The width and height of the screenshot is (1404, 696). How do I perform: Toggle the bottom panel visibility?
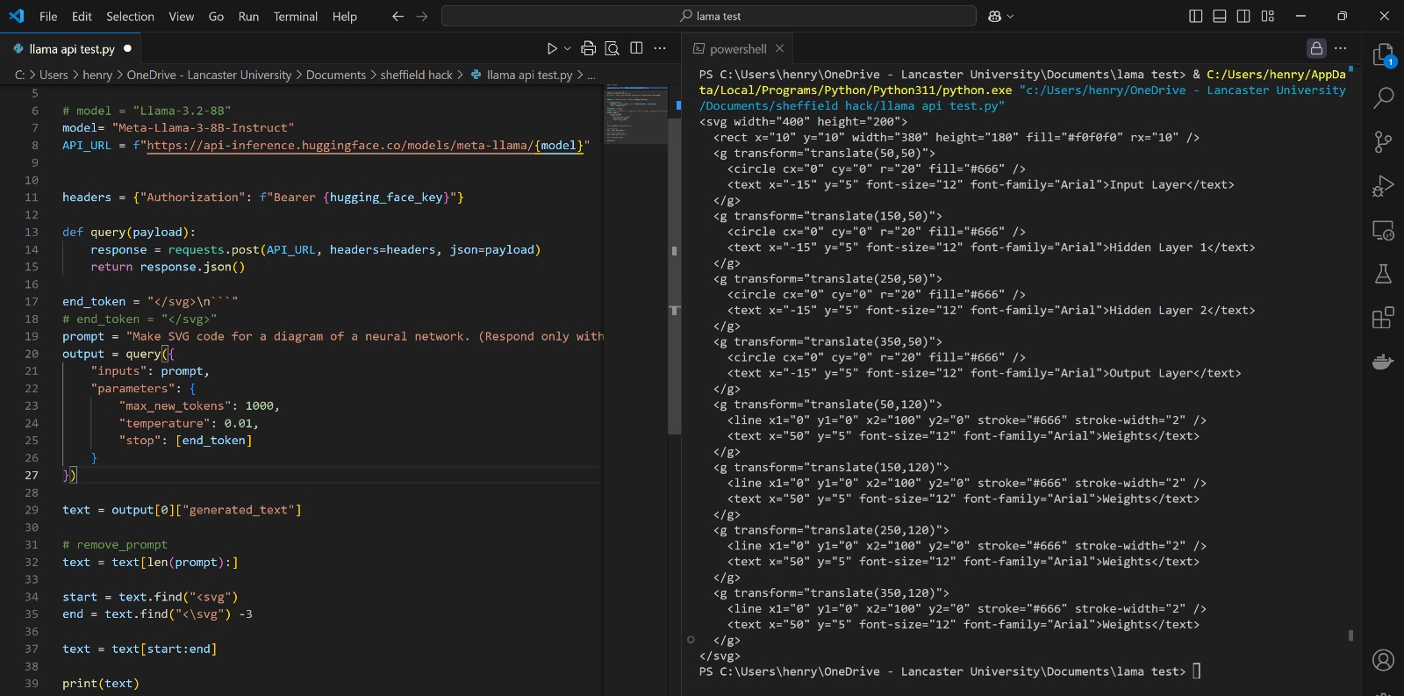coord(1219,16)
